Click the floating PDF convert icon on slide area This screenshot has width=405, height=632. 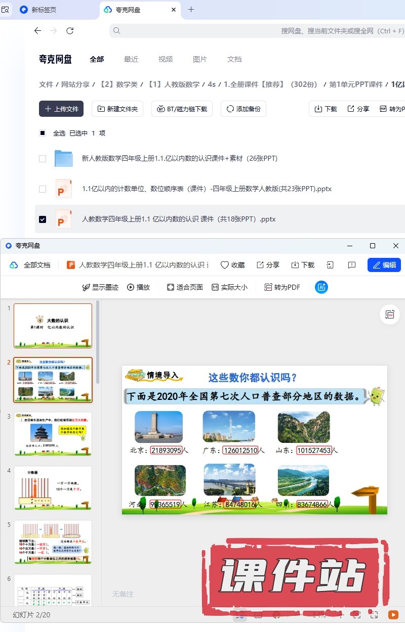[389, 314]
